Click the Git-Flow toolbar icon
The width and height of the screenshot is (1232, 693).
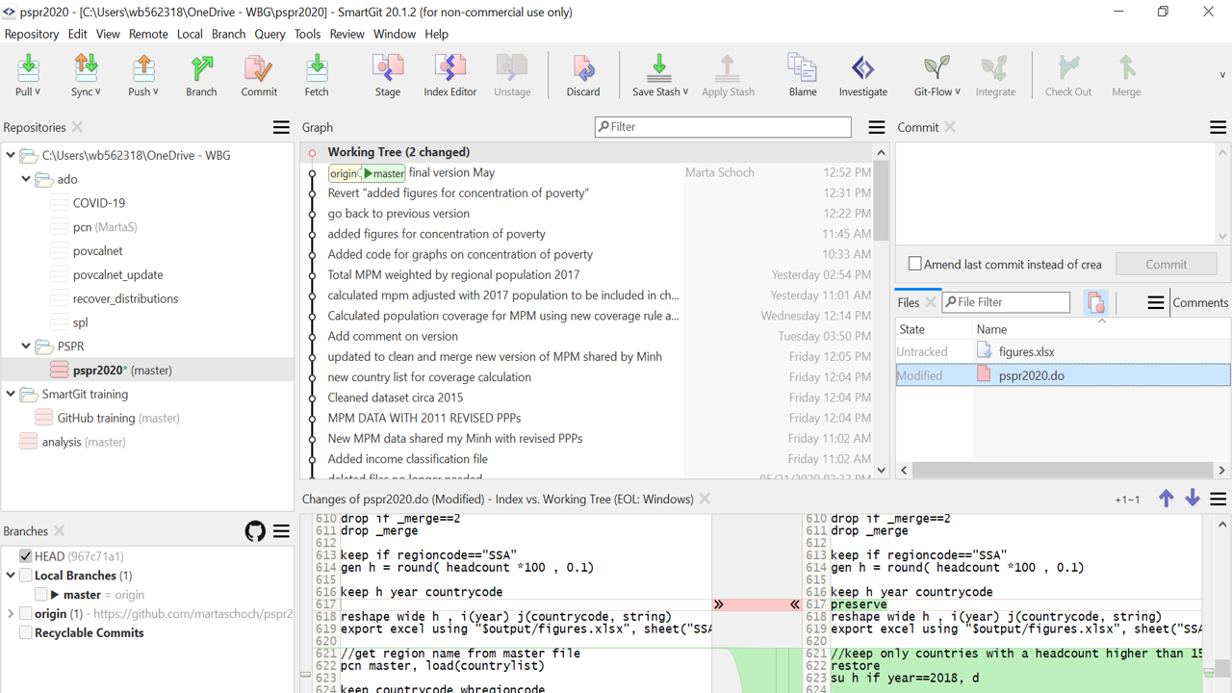click(x=936, y=67)
